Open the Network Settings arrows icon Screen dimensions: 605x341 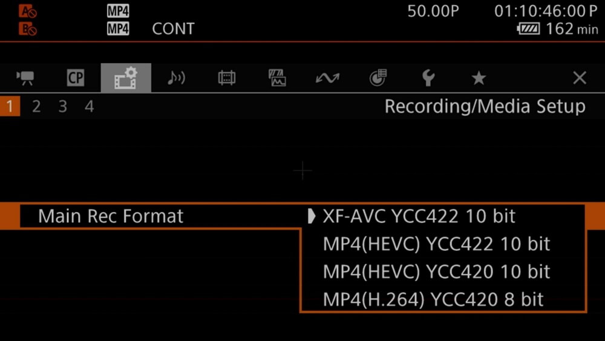(327, 78)
